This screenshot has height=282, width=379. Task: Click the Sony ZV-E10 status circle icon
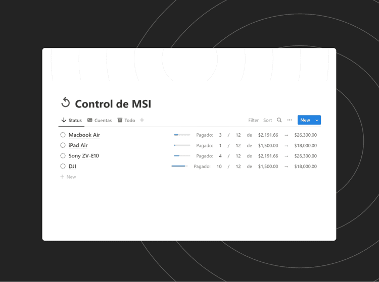tap(63, 156)
